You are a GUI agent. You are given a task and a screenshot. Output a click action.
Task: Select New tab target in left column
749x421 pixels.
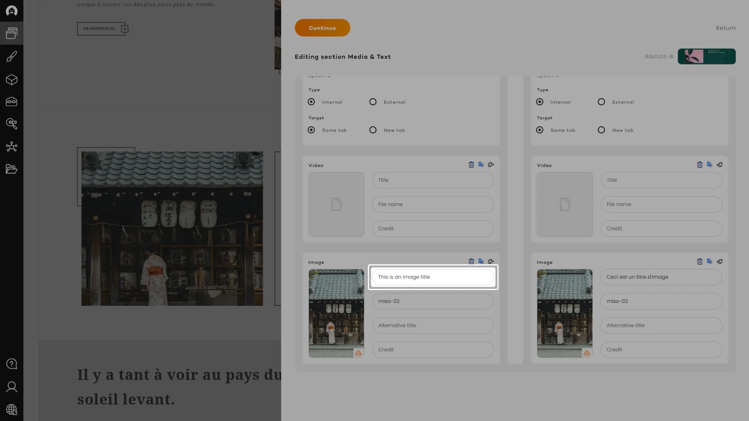pos(373,130)
